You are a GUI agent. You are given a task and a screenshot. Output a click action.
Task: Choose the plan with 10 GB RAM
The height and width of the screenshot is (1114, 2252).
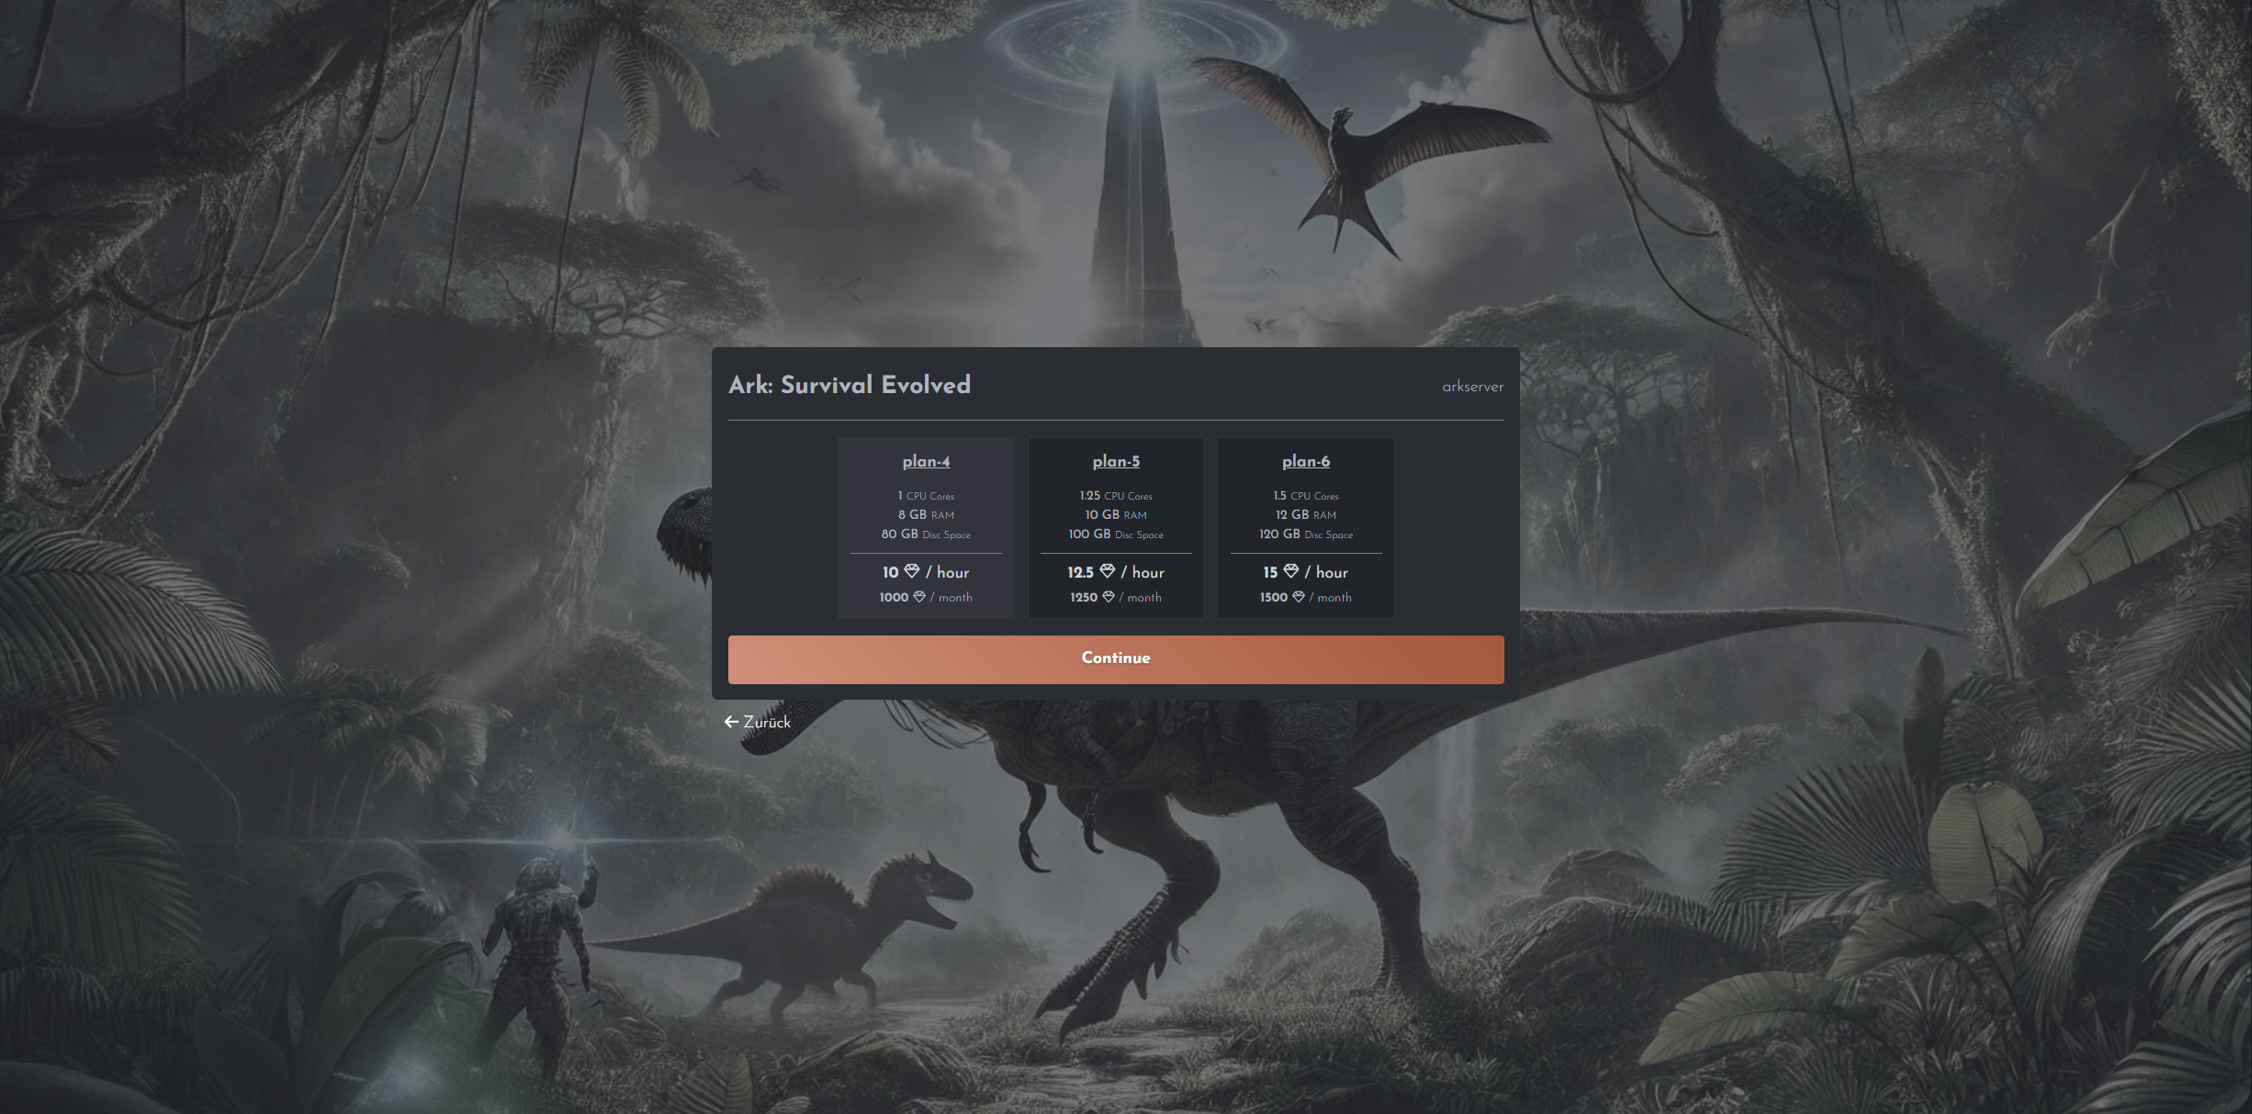point(1116,515)
